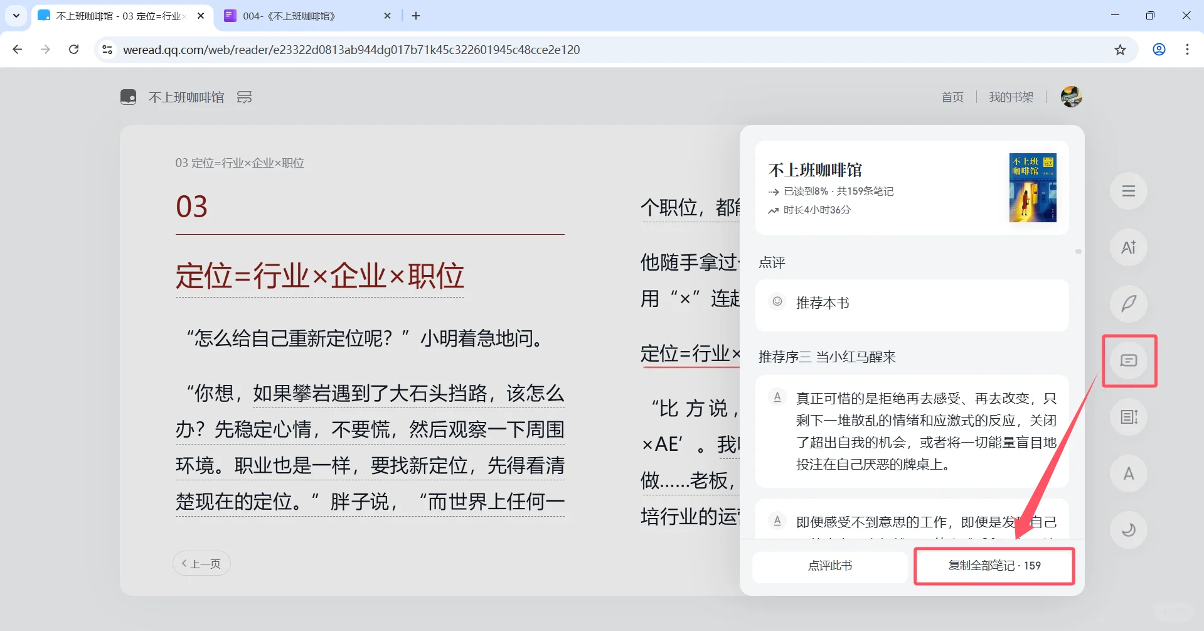This screenshot has height=631, width=1204.
Task: Click the list layout sidebar icon
Action: (1128, 417)
